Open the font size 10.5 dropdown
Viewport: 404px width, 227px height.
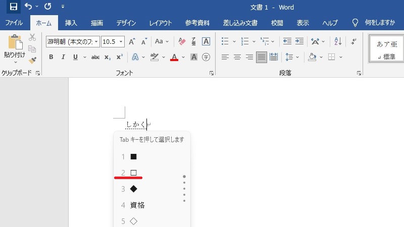pyautogui.click(x=121, y=41)
